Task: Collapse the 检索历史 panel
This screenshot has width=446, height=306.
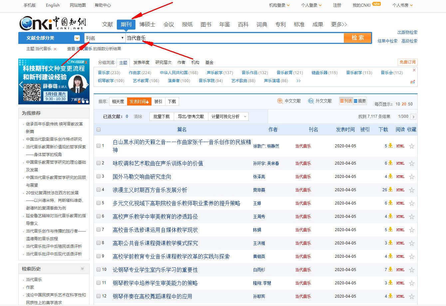Action: pos(82,269)
